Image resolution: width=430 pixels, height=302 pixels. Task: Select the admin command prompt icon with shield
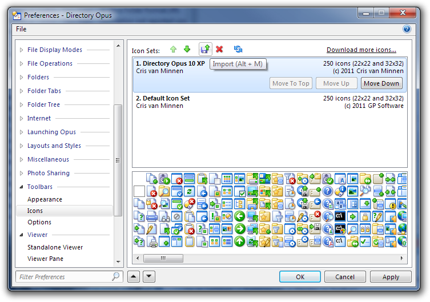click(x=340, y=229)
